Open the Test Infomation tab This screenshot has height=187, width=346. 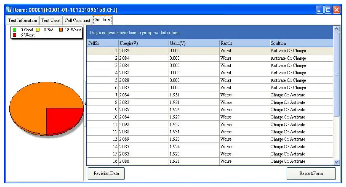pos(22,20)
